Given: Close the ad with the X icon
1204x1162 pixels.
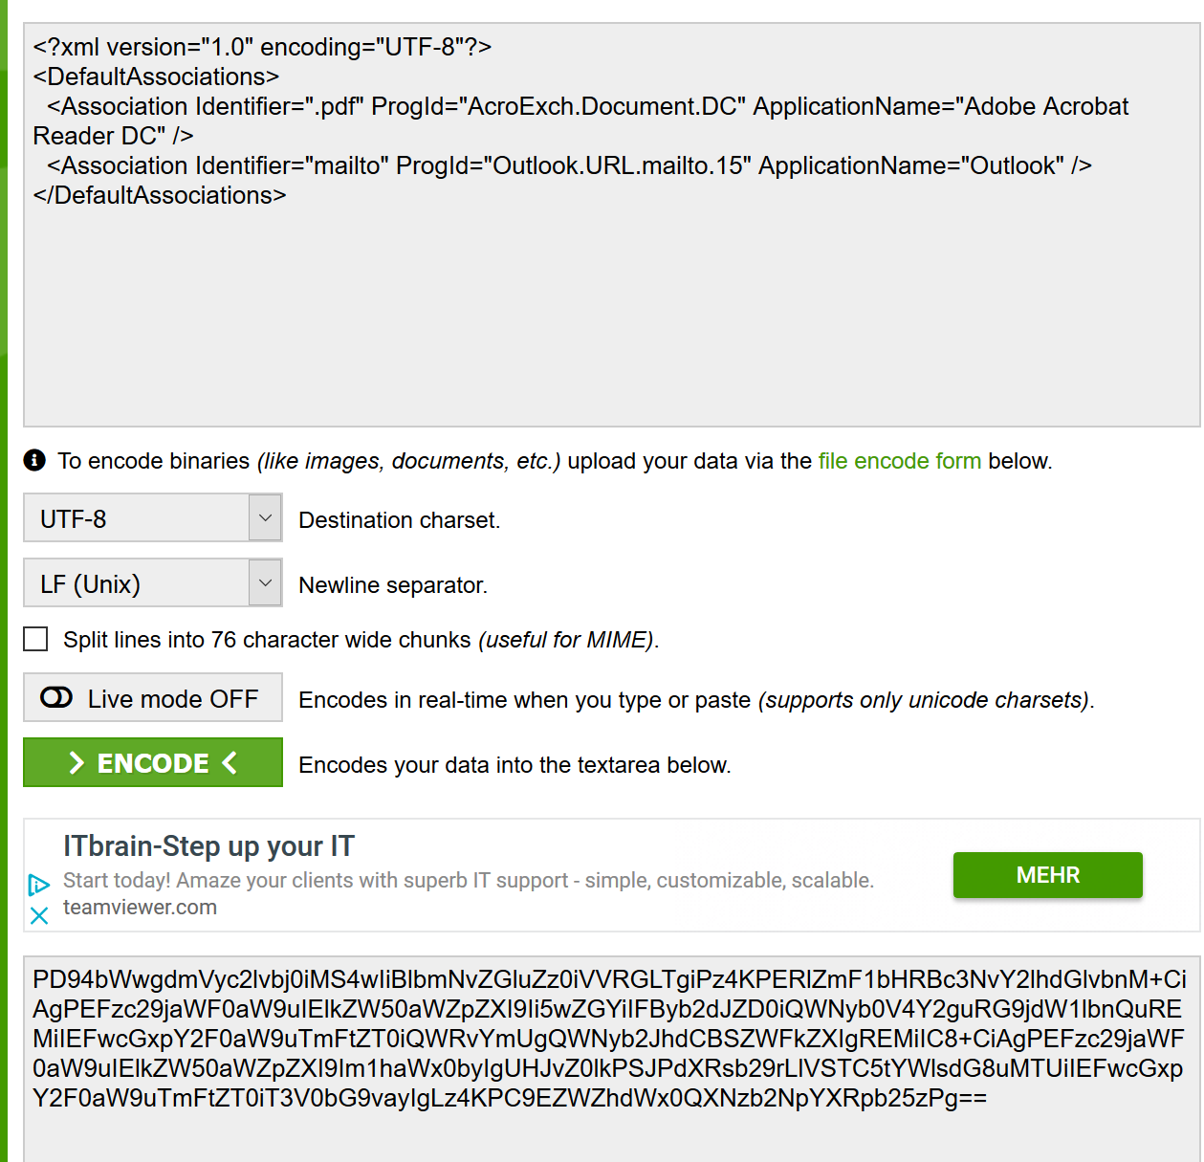Looking at the screenshot, I should 39,916.
